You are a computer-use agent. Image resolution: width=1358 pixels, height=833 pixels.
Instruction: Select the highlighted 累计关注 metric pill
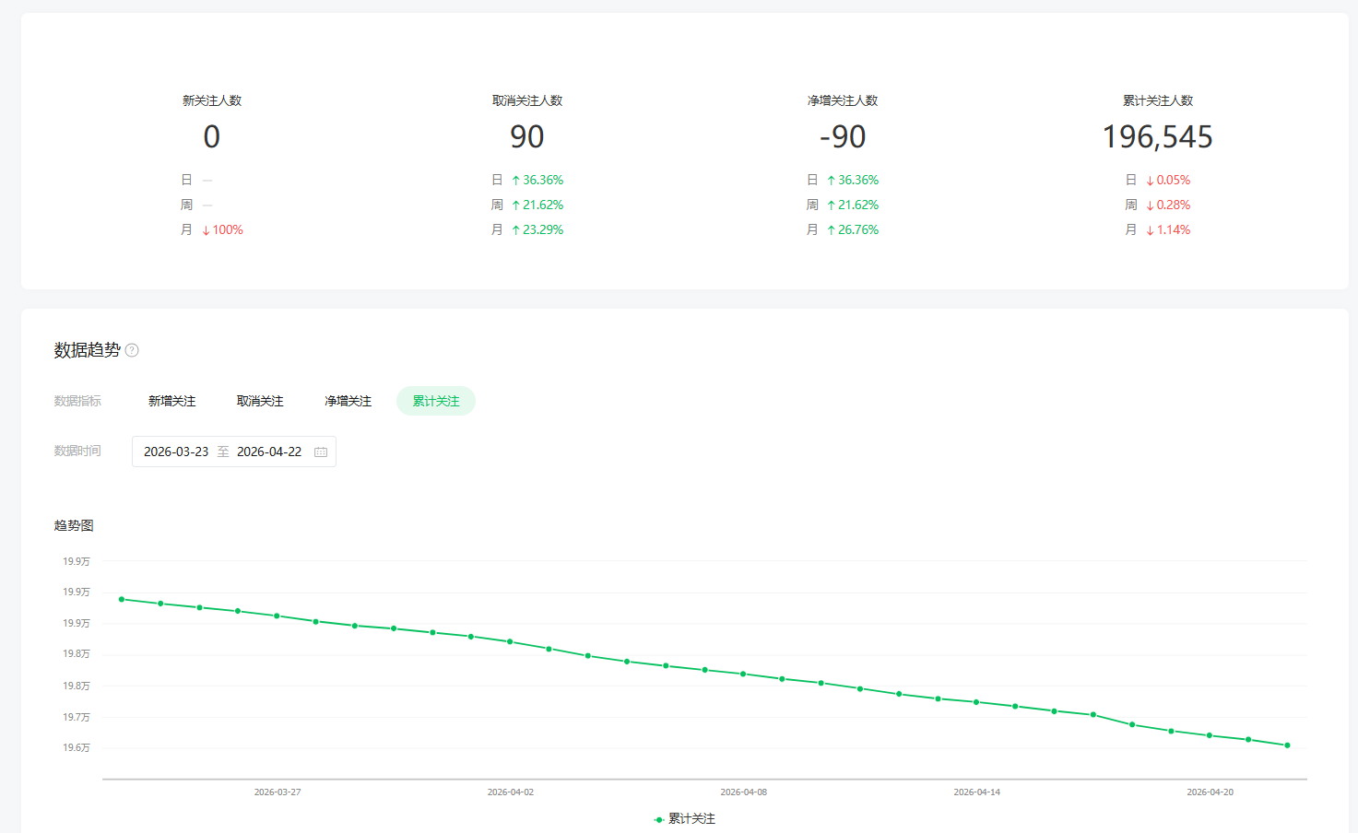(x=435, y=401)
